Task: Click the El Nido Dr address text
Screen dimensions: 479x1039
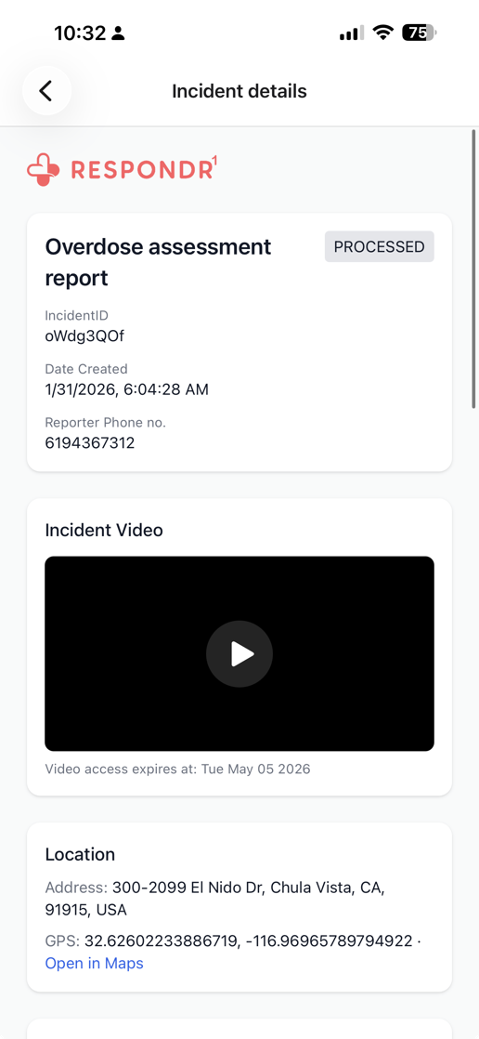Action: pyautogui.click(x=215, y=899)
